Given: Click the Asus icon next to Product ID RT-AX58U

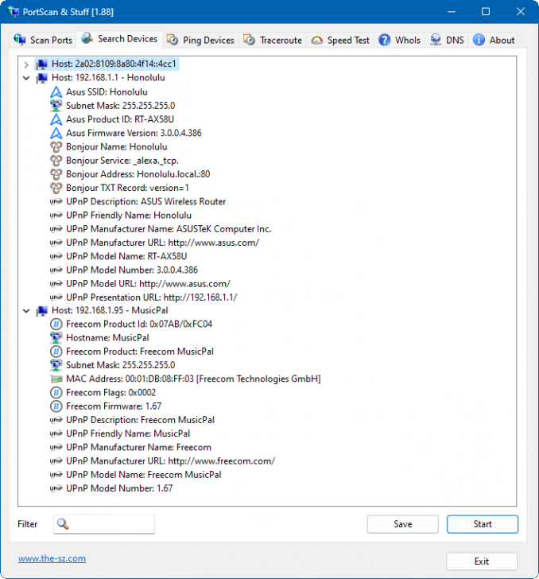Looking at the screenshot, I should [56, 119].
